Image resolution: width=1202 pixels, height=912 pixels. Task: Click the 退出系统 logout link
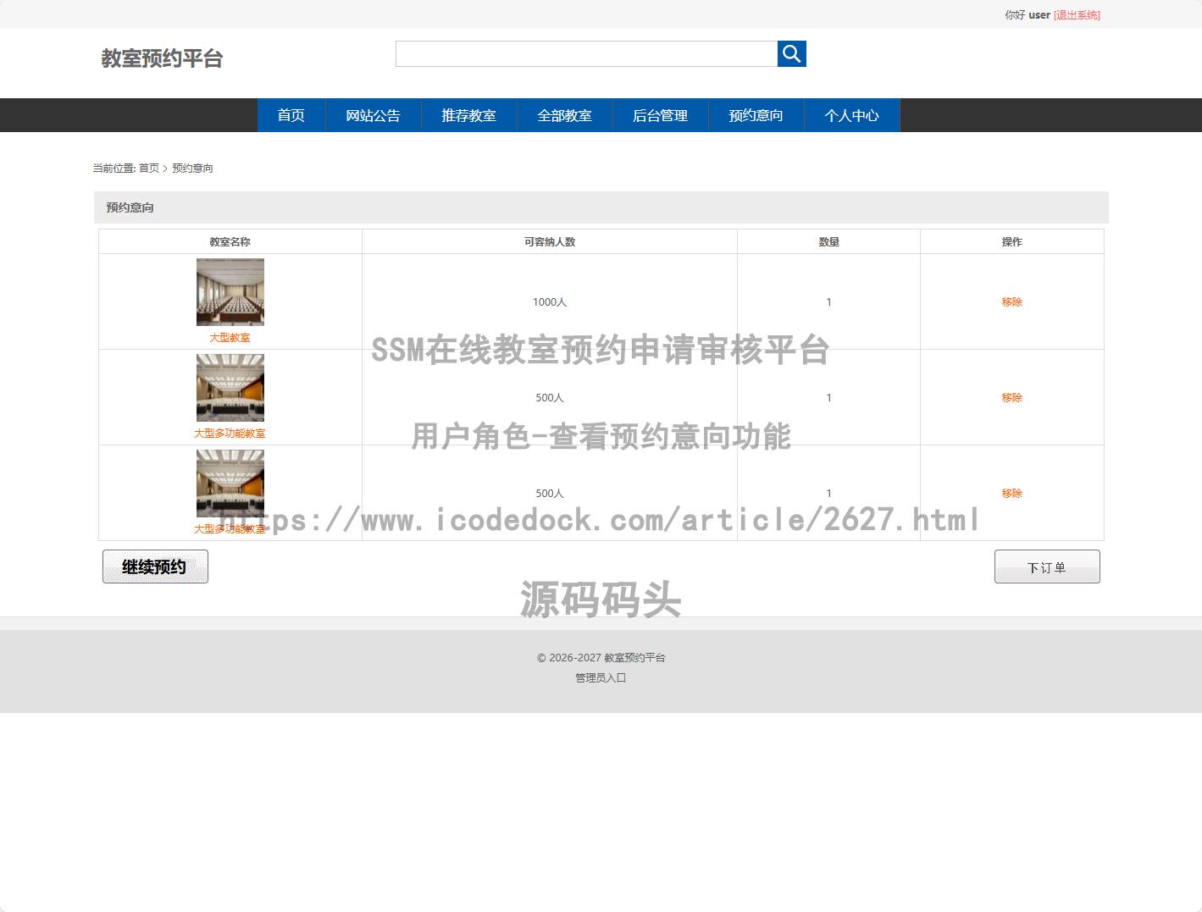(x=1077, y=15)
